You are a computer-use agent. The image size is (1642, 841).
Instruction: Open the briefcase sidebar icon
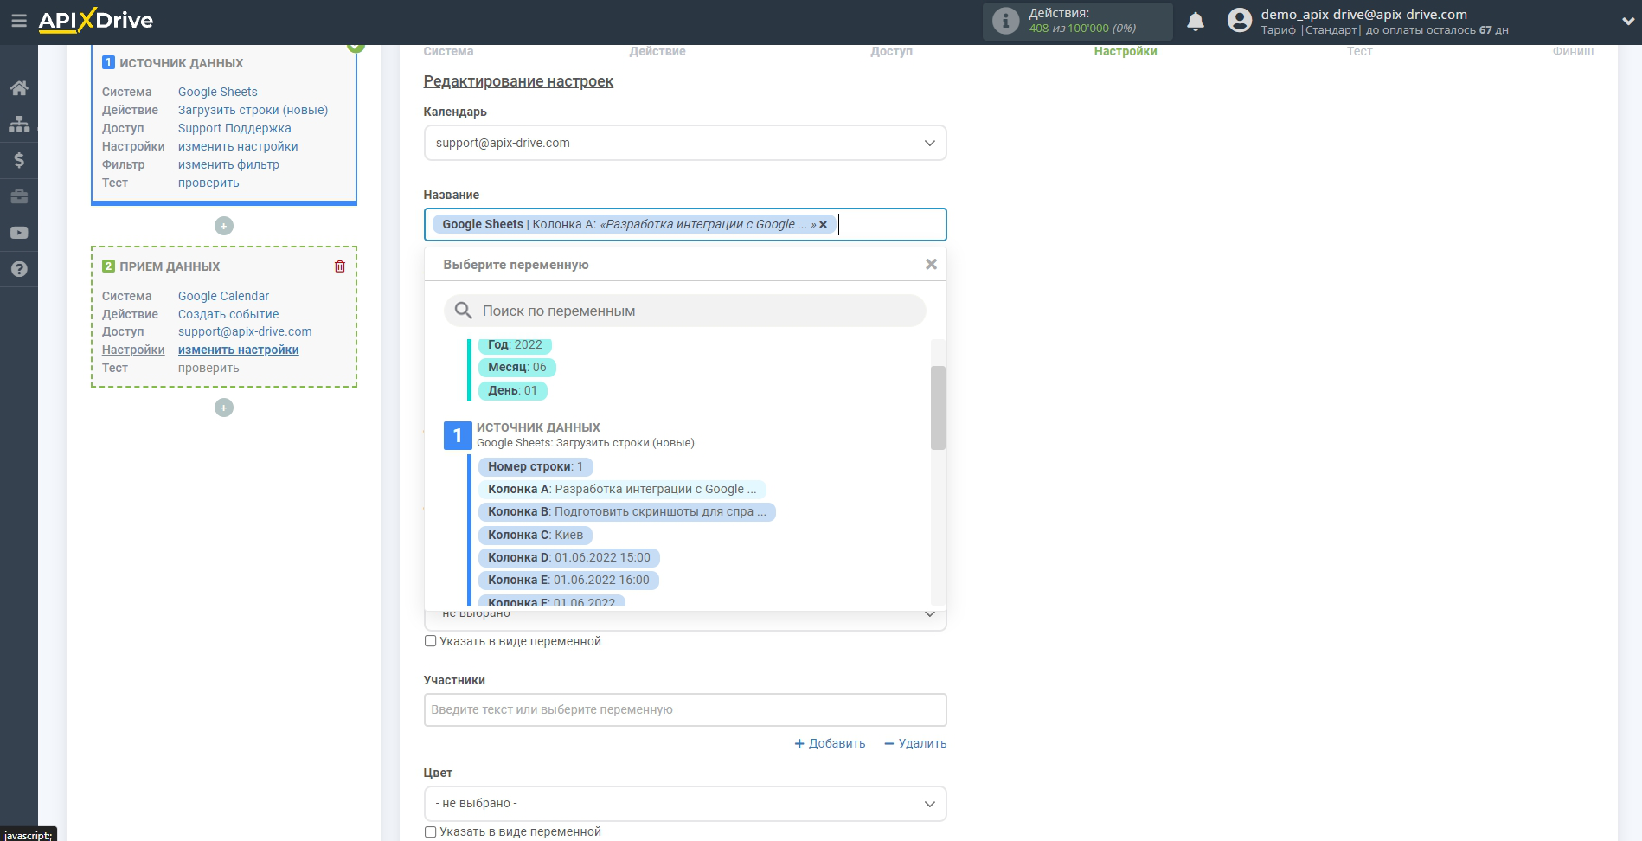coord(19,196)
